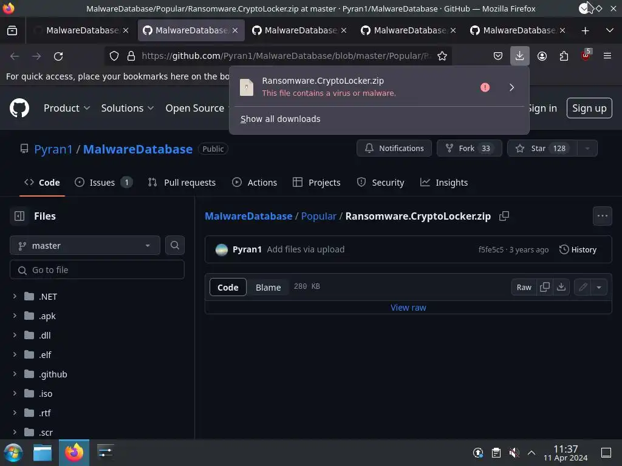The height and width of the screenshot is (466, 622).
Task: Copy raw file contents icon
Action: click(545, 287)
